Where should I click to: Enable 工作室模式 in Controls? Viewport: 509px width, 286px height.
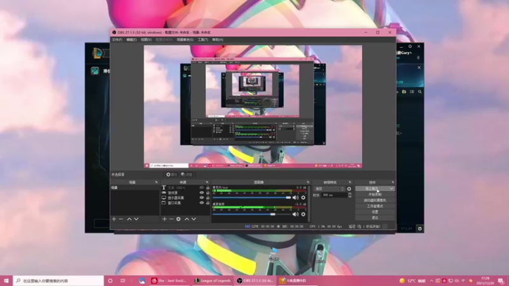[x=375, y=206]
